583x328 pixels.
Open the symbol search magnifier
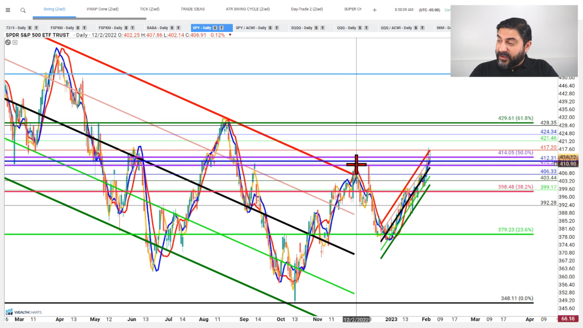point(23,10)
